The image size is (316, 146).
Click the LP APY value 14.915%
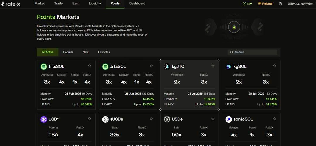tap(210, 104)
